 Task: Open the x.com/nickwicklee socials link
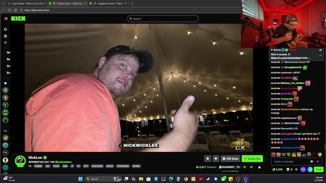[286, 58]
